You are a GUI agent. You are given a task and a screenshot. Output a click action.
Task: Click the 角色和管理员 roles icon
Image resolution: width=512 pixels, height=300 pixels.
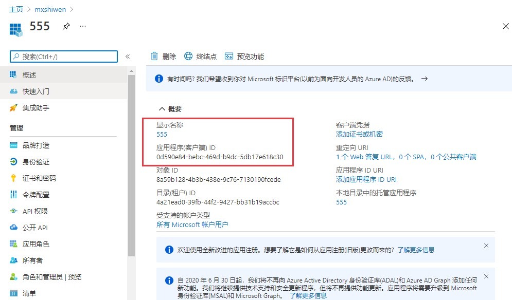point(13,277)
